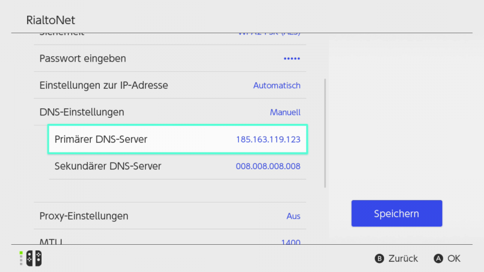
Task: Click the settings list vertical scrollbar
Action: (325, 133)
